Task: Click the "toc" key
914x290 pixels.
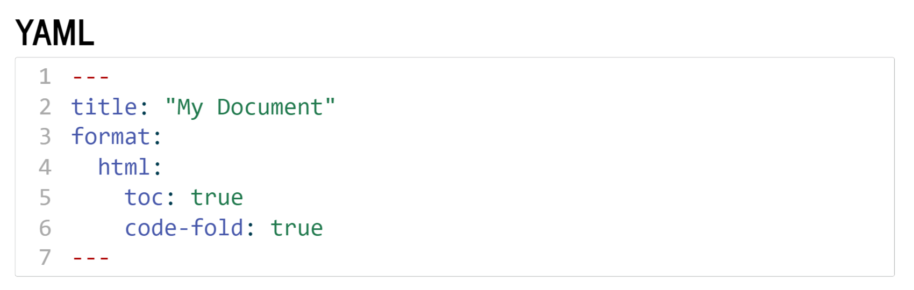Action: (144, 198)
